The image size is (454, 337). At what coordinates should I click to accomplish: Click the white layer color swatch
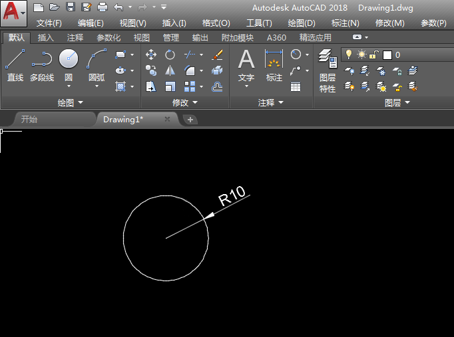pos(387,55)
